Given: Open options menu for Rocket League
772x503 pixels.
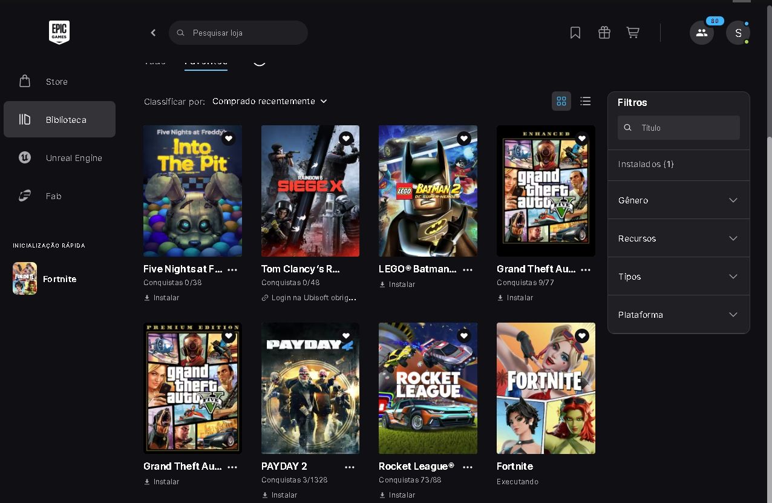Looking at the screenshot, I should 468,467.
